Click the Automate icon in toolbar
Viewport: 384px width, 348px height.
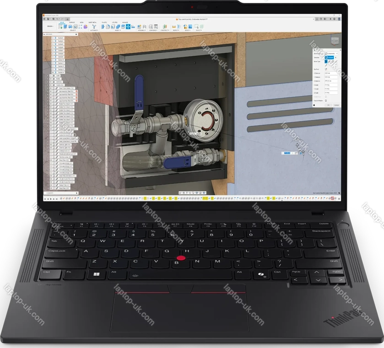pyautogui.click(x=95, y=27)
